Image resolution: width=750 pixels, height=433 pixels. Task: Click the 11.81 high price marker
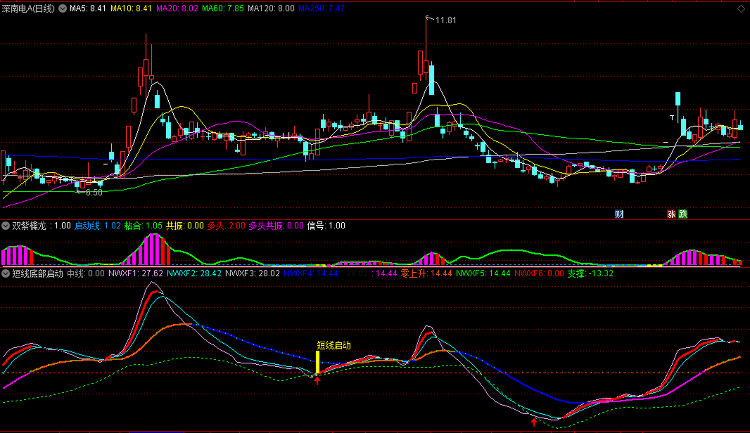446,20
